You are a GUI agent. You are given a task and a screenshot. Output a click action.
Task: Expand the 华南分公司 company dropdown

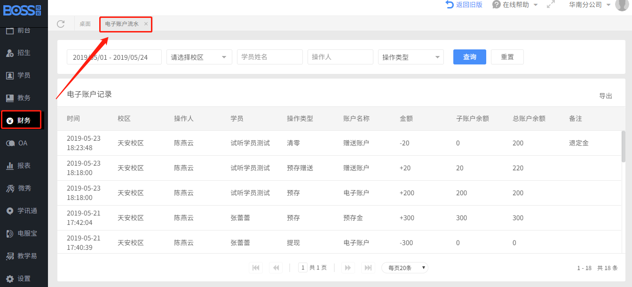pyautogui.click(x=608, y=5)
